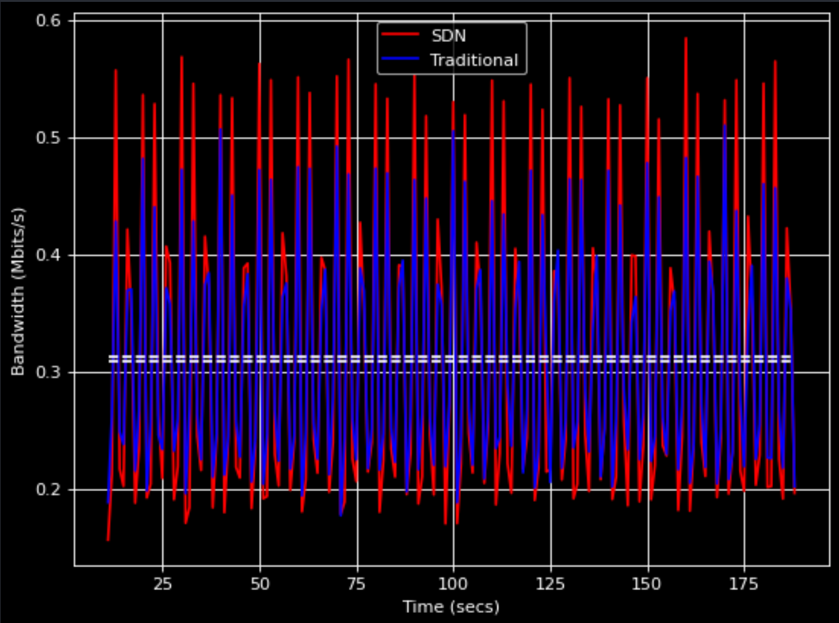Click the blue Traditional legend line sample
The height and width of the screenshot is (623, 839).
click(x=400, y=59)
